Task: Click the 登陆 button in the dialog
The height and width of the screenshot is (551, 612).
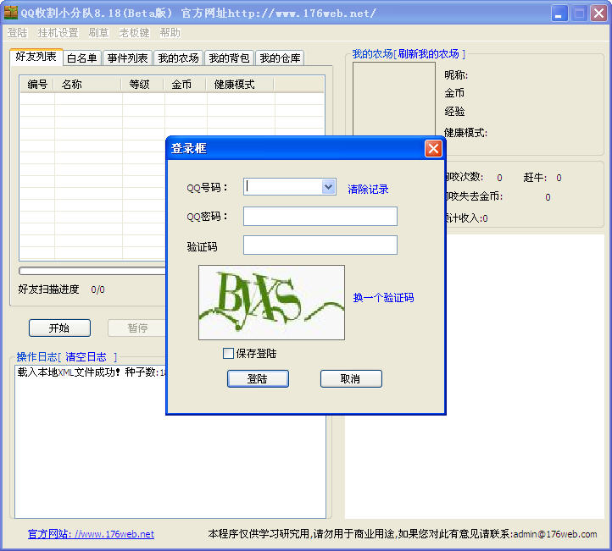Action: tap(258, 379)
